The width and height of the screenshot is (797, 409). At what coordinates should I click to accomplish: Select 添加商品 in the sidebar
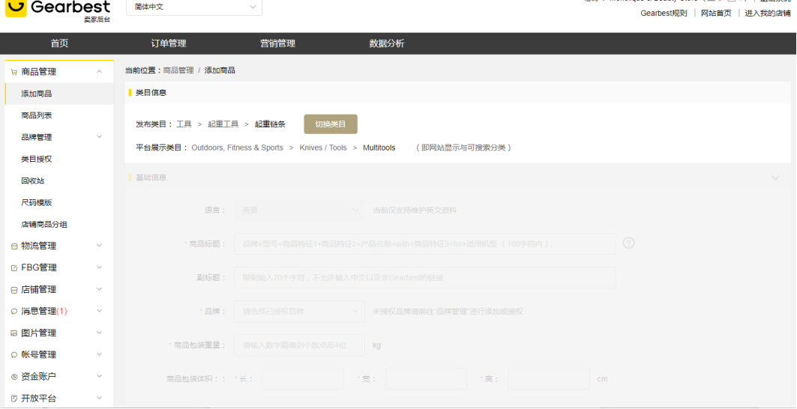(37, 94)
